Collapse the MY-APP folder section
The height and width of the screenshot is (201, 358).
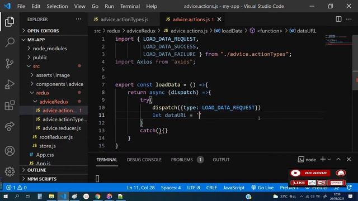point(36,40)
